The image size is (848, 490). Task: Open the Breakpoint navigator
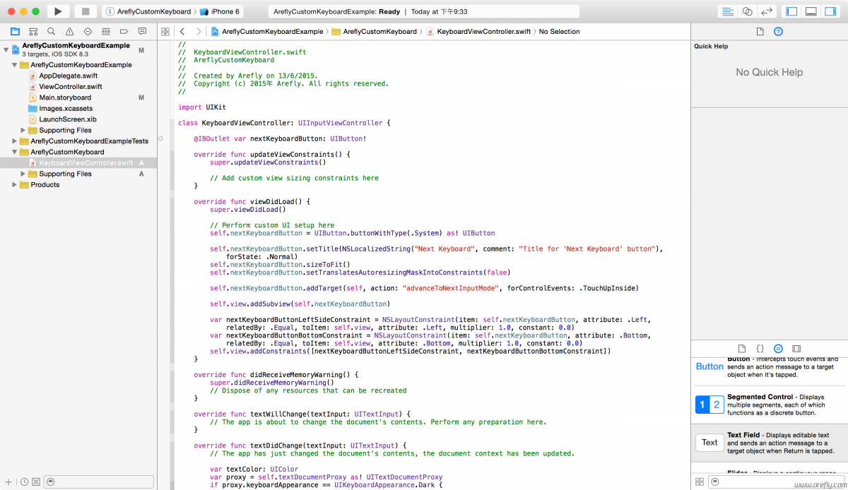[124, 32]
